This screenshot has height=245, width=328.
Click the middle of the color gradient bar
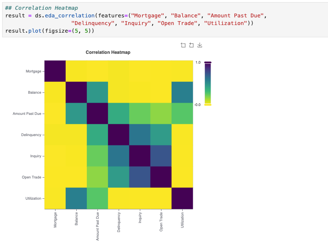coord(208,84)
